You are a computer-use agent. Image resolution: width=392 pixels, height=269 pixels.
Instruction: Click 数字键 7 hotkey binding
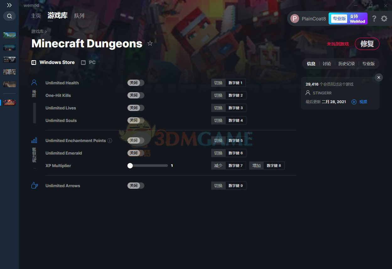[235, 166]
